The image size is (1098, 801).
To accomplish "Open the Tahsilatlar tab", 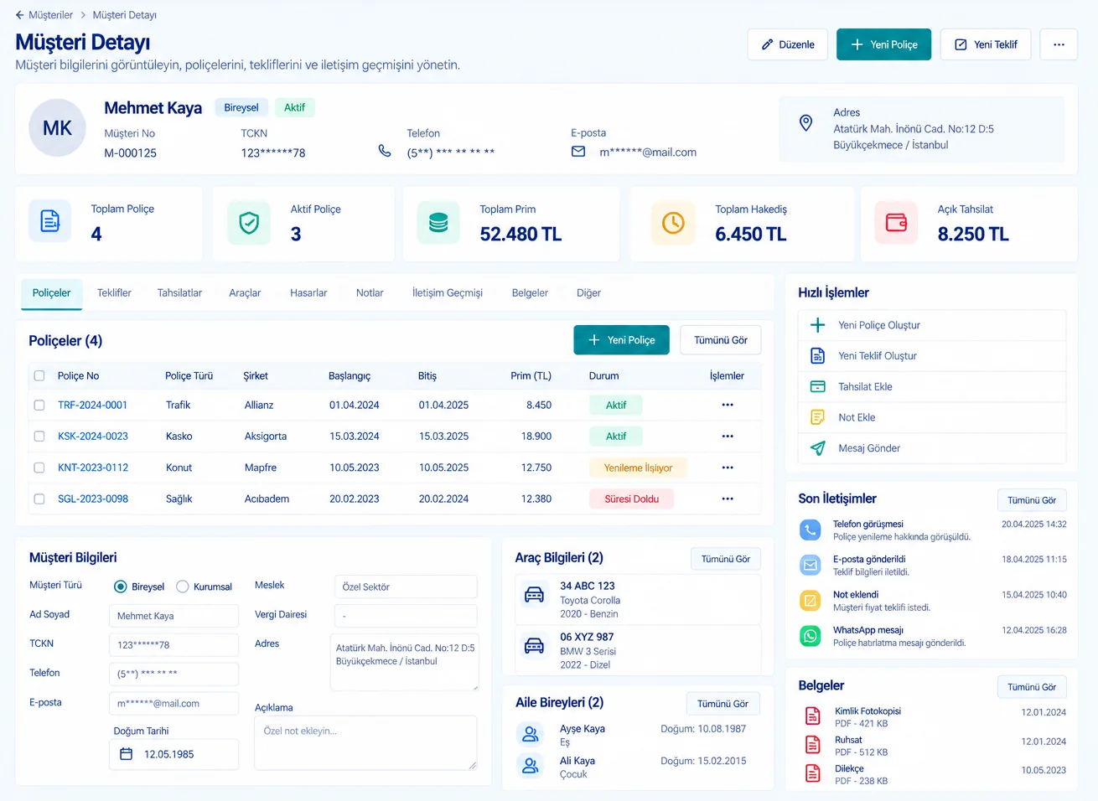I will click(x=179, y=293).
